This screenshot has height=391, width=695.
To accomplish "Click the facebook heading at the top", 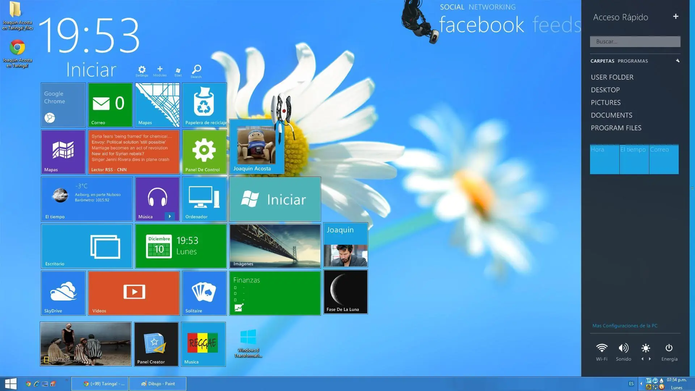I will pyautogui.click(x=481, y=25).
